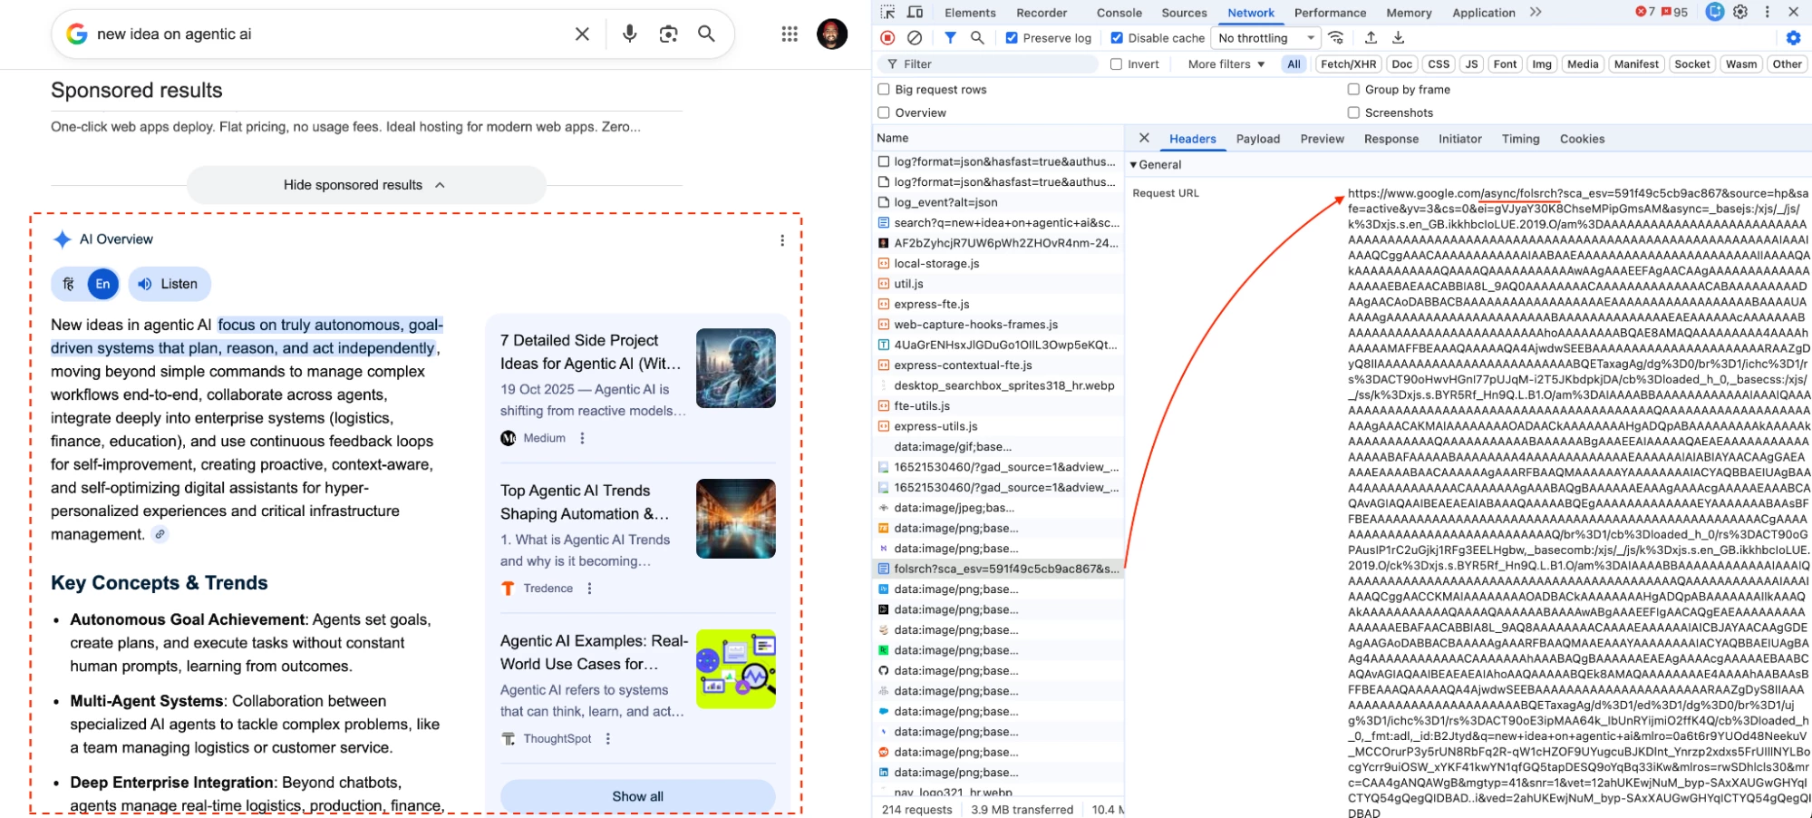Image resolution: width=1812 pixels, height=818 pixels.
Task: Switch to the Performance panel
Action: tap(1330, 13)
